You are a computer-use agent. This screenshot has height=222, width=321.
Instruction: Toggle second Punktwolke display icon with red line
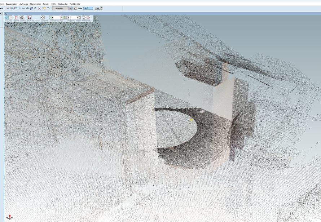point(88,17)
